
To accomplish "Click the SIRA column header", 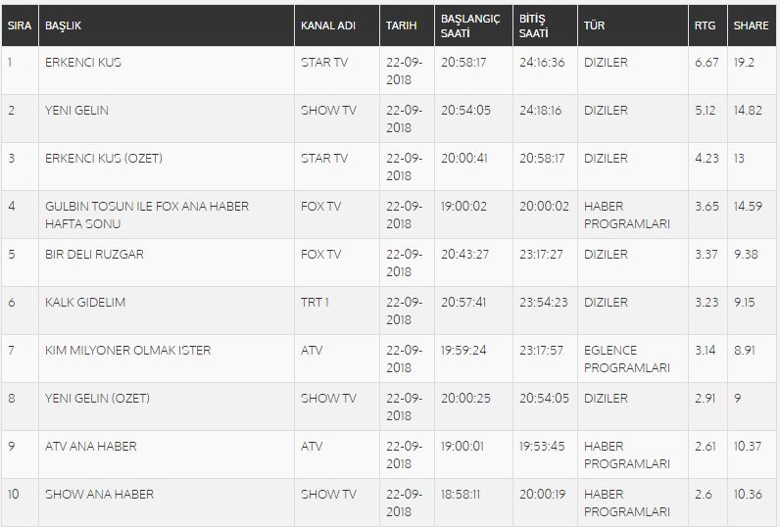I will [20, 25].
